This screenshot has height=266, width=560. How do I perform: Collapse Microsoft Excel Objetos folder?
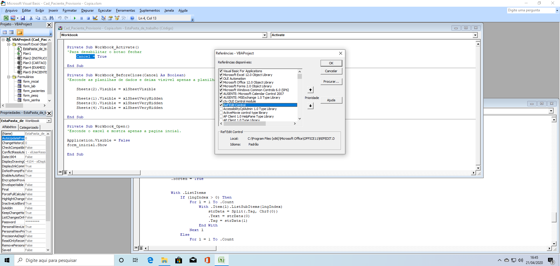[x=9, y=44]
